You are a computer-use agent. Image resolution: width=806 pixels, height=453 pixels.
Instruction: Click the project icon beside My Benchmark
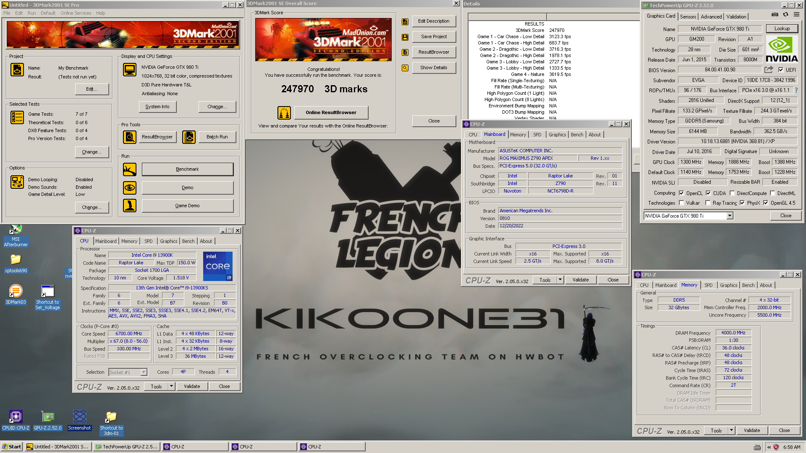click(17, 70)
